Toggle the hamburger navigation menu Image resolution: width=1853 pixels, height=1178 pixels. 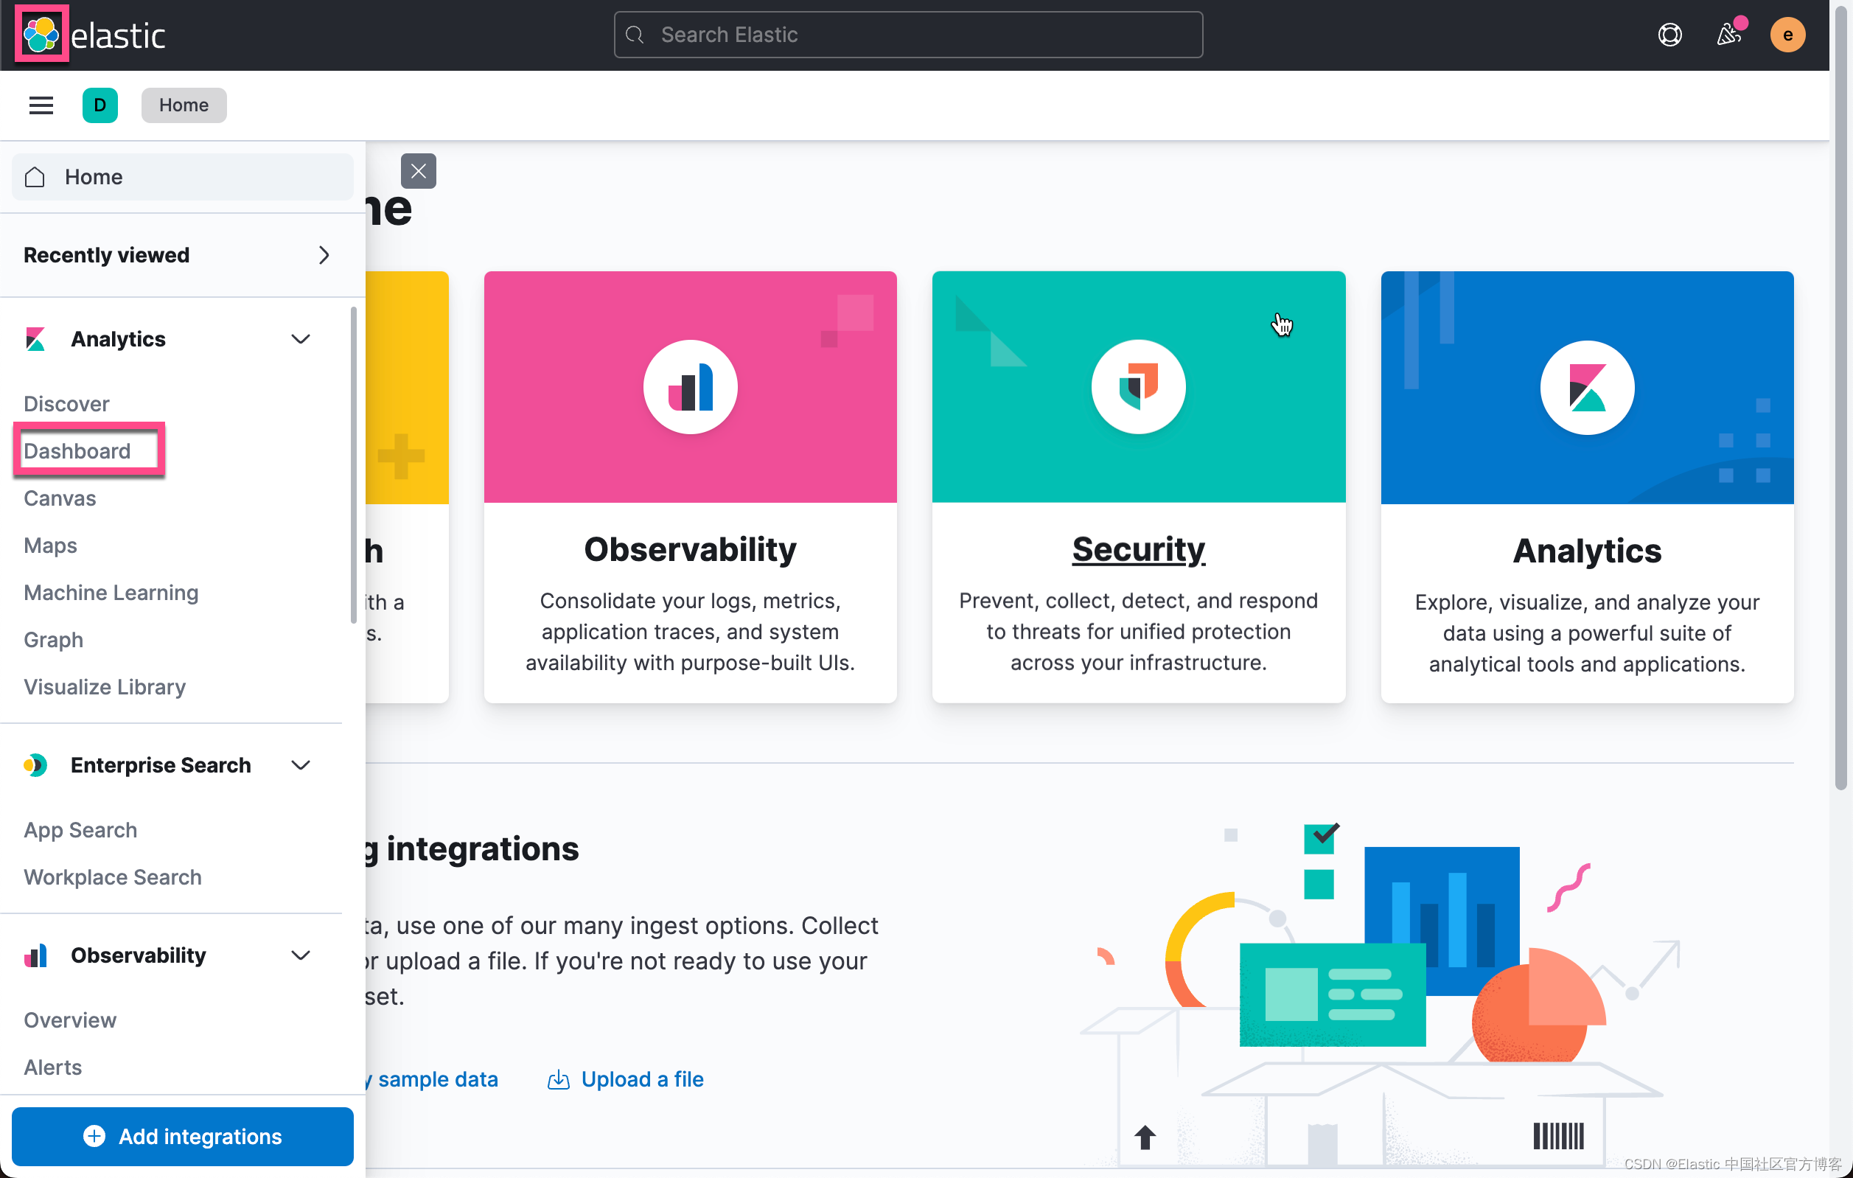[x=41, y=105]
